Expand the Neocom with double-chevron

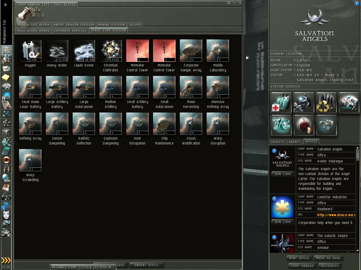pyautogui.click(x=6, y=5)
